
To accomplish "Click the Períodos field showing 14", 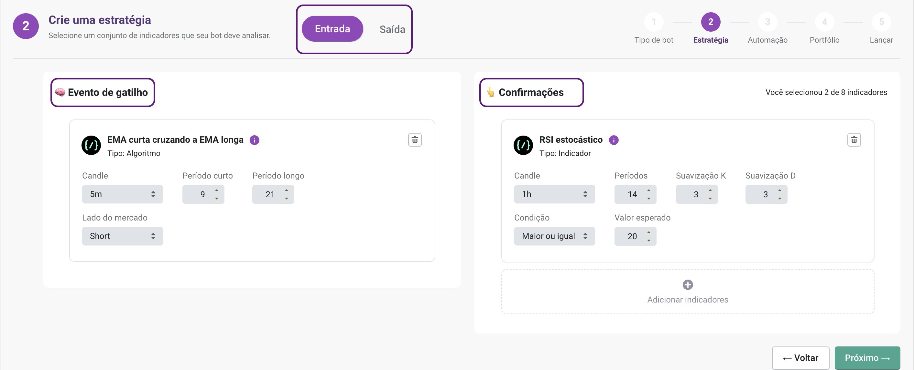I will pos(636,194).
